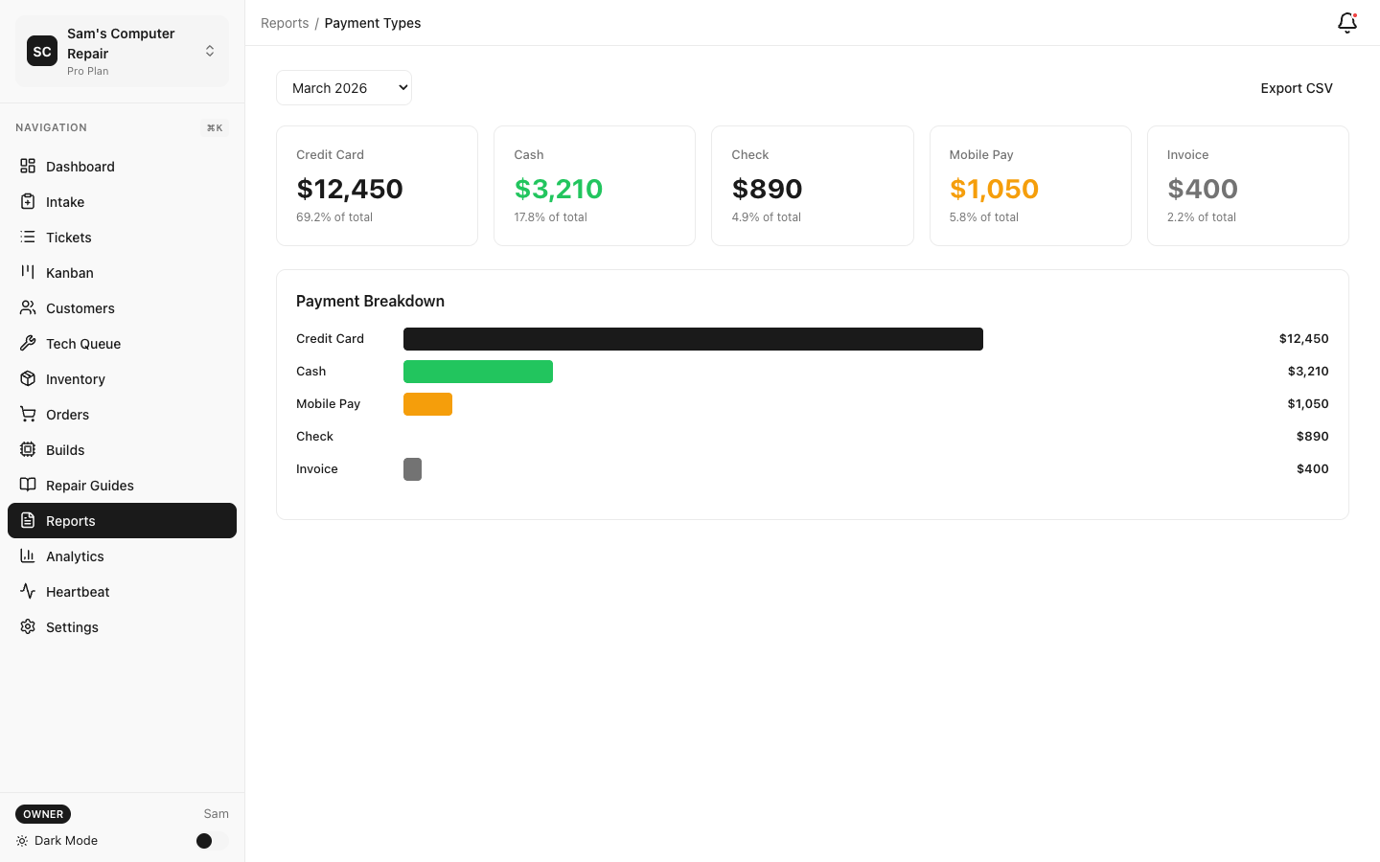Check the Heartbeat monitor
Image resolution: width=1380 pixels, height=862 pixels.
tap(77, 591)
